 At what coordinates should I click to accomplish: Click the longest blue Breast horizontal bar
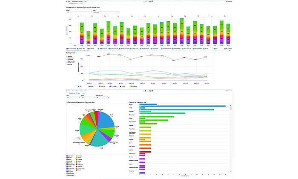point(183,106)
